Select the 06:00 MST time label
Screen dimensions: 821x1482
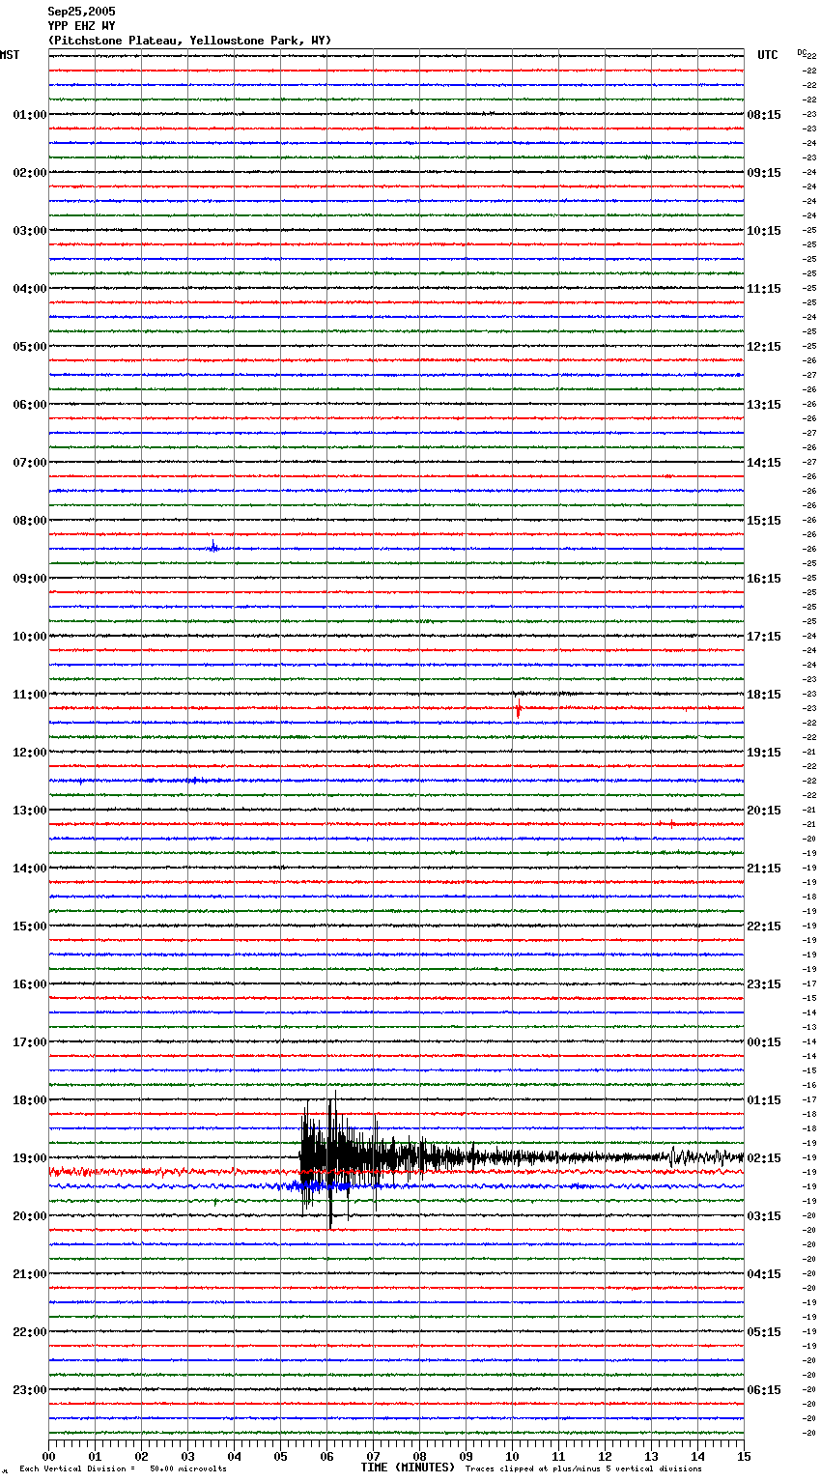(30, 405)
